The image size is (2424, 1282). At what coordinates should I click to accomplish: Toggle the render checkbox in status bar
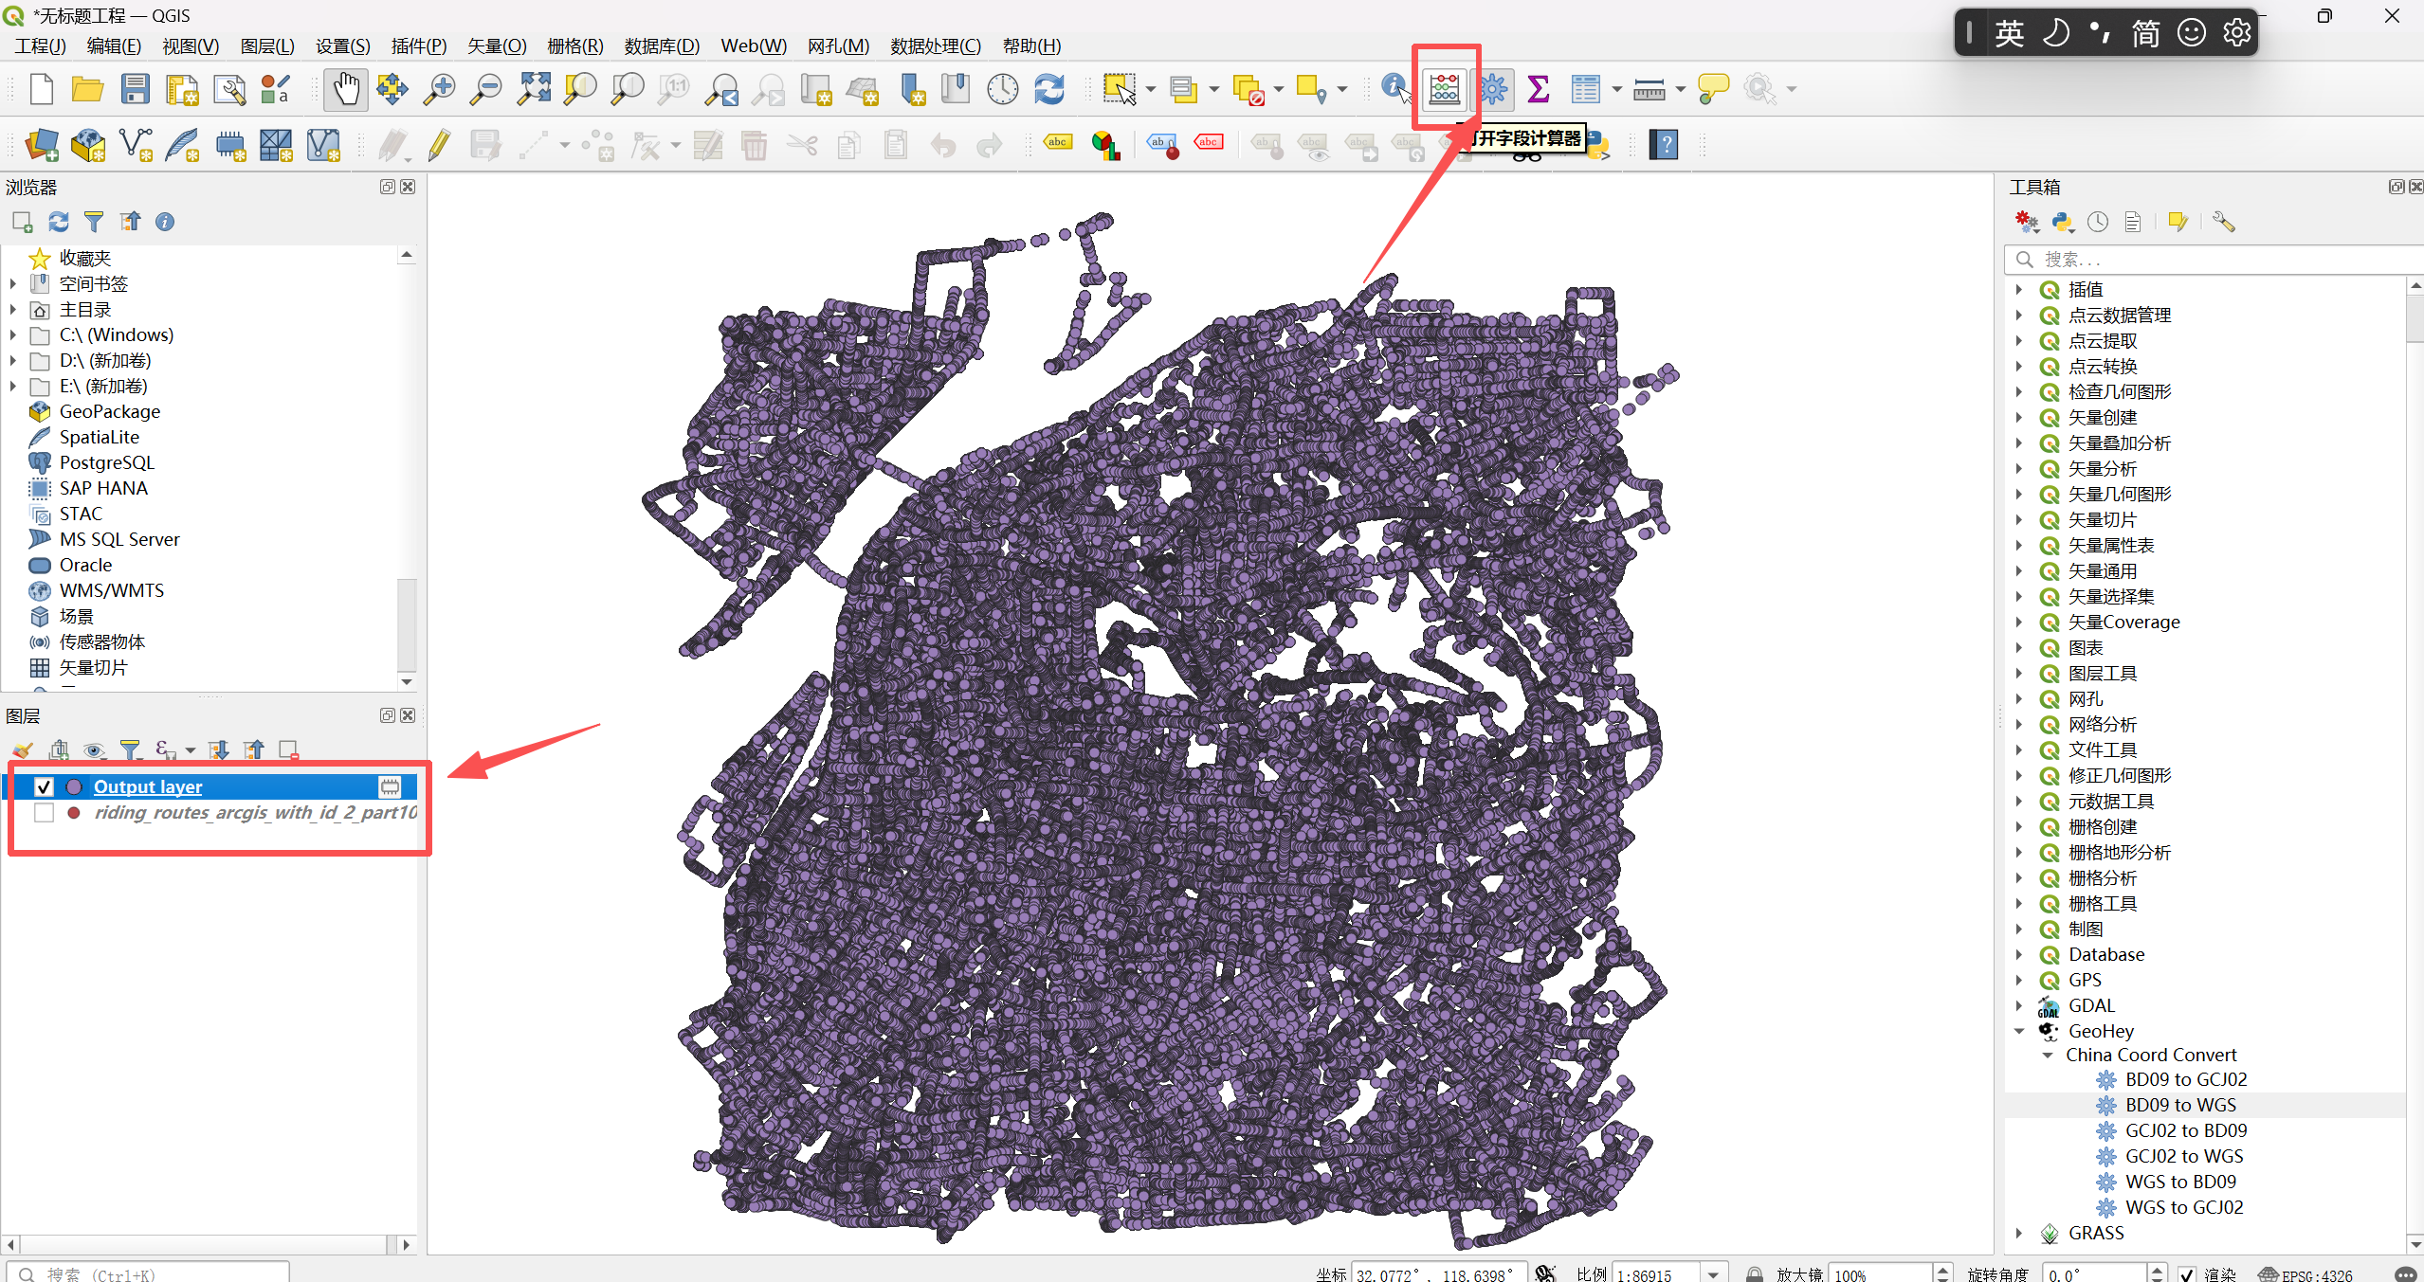coord(2187,1274)
